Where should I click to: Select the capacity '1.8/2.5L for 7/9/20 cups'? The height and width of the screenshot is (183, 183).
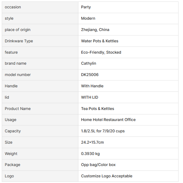click(103, 131)
